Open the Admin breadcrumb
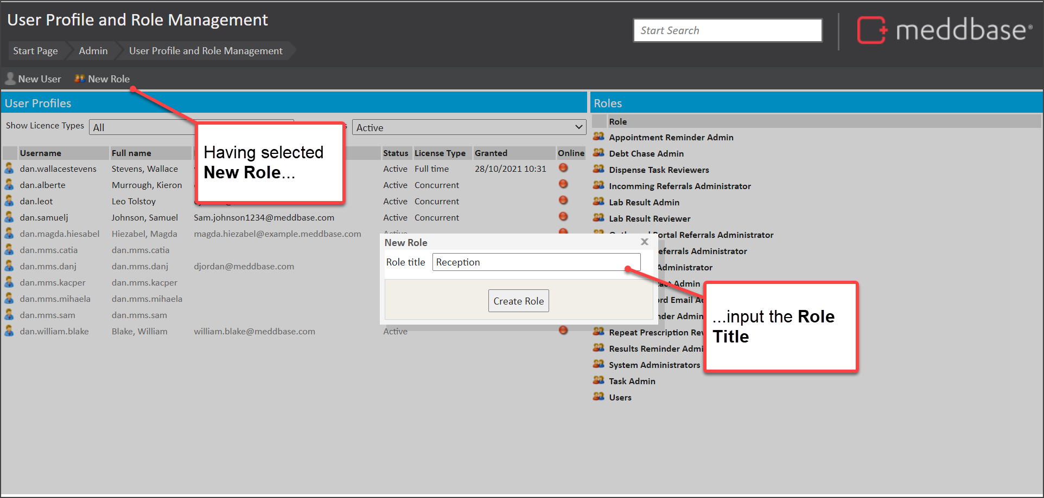Viewport: 1044px width, 498px height. click(93, 51)
